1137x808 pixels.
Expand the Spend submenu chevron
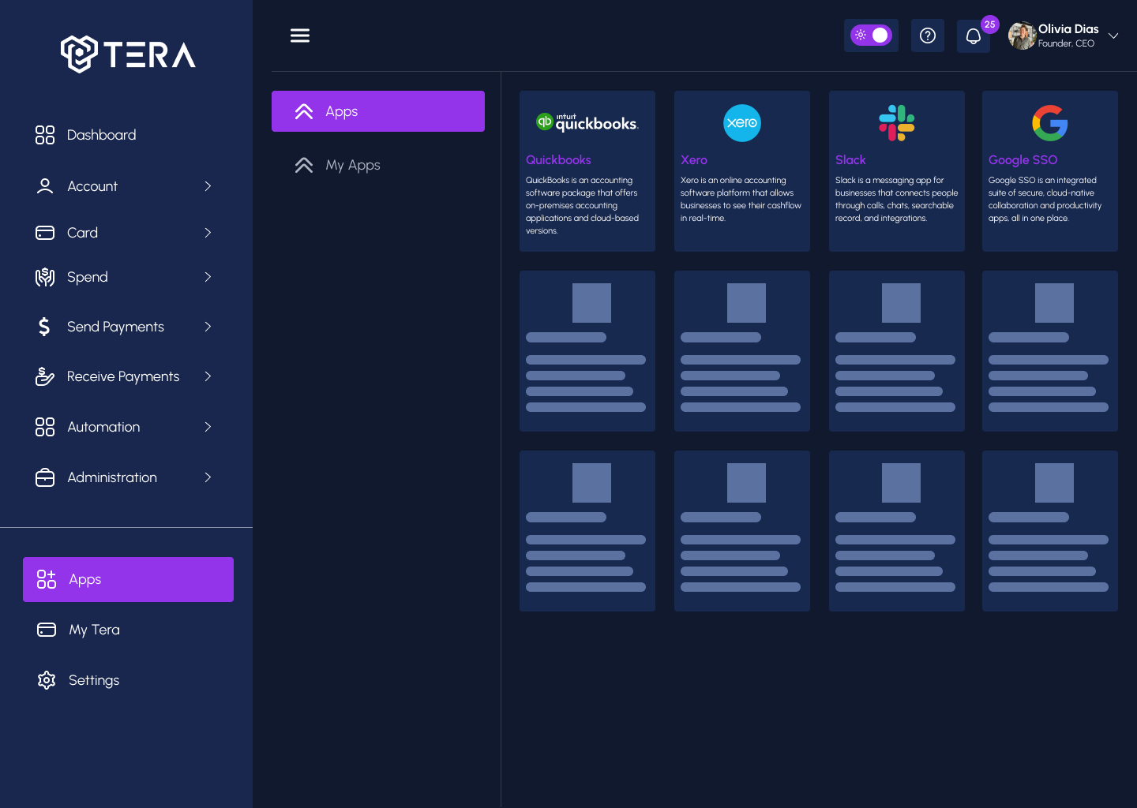208,277
